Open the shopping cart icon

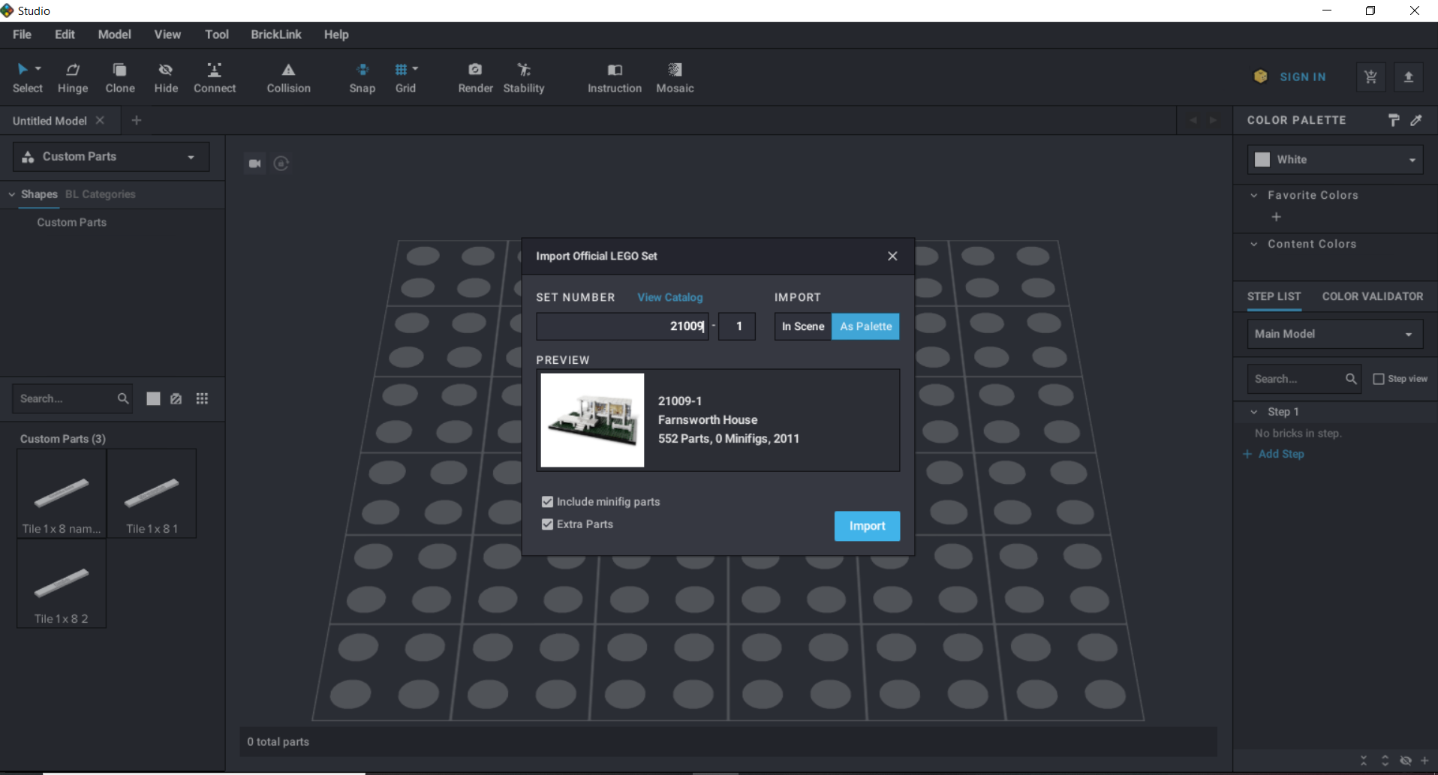click(1370, 77)
